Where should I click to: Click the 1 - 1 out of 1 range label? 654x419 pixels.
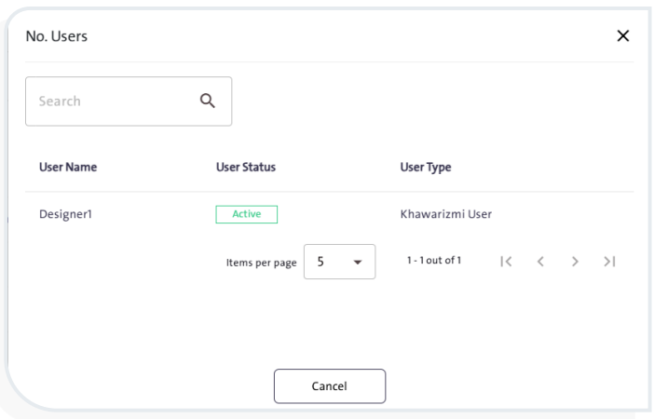point(434,260)
